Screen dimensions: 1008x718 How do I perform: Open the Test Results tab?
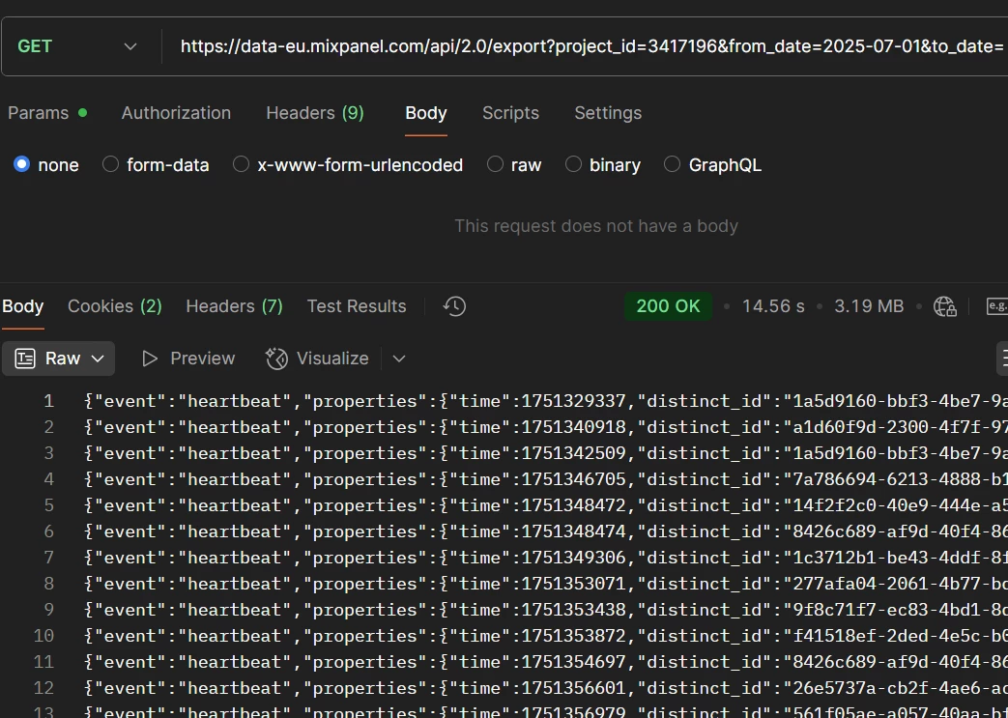tap(357, 306)
